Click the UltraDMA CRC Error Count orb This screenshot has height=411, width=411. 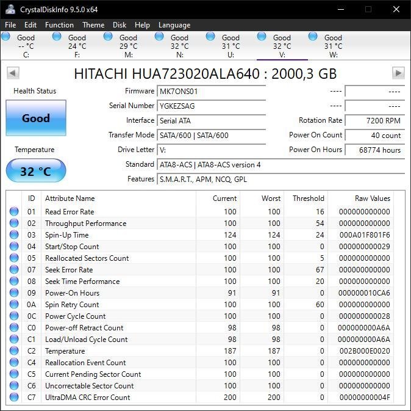tap(14, 398)
